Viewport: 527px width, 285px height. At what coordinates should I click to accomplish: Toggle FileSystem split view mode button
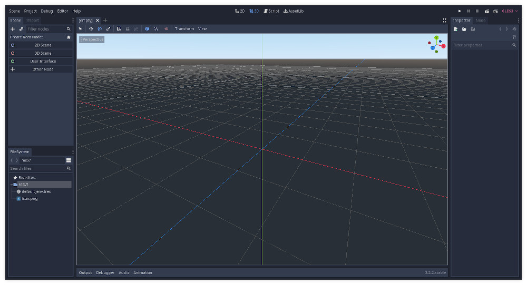[x=69, y=160]
